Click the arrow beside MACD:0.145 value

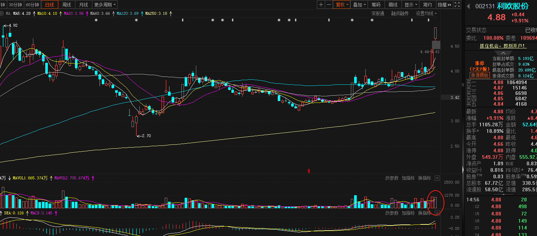56,213
